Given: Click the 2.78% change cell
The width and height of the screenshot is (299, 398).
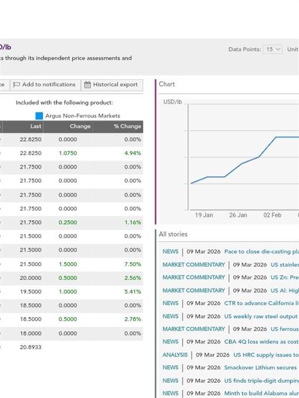Looking at the screenshot, I should (133, 319).
